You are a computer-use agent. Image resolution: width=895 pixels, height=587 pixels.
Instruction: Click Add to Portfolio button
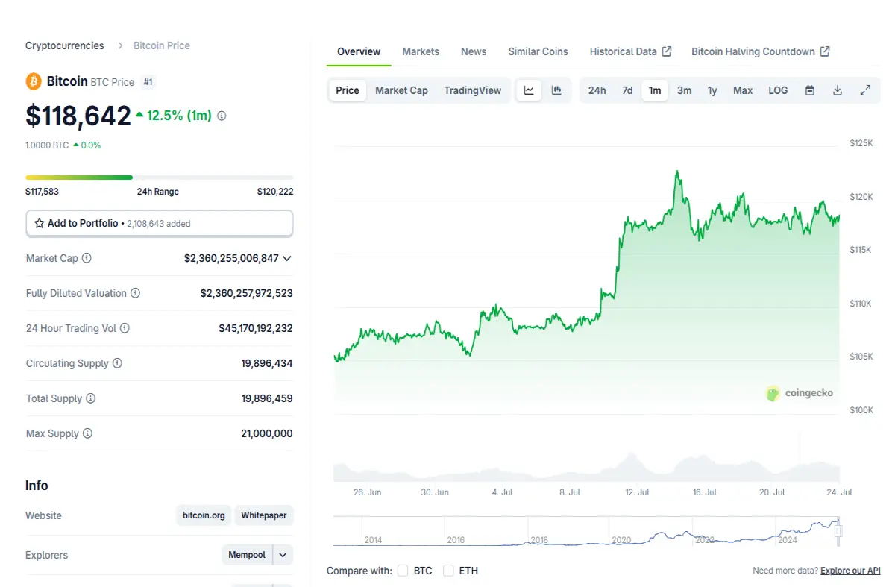(x=160, y=223)
